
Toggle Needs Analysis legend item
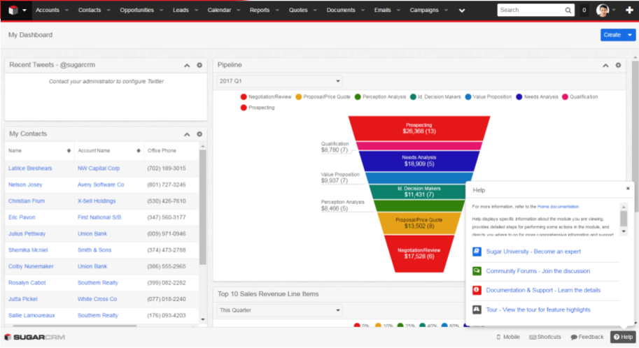pos(537,97)
